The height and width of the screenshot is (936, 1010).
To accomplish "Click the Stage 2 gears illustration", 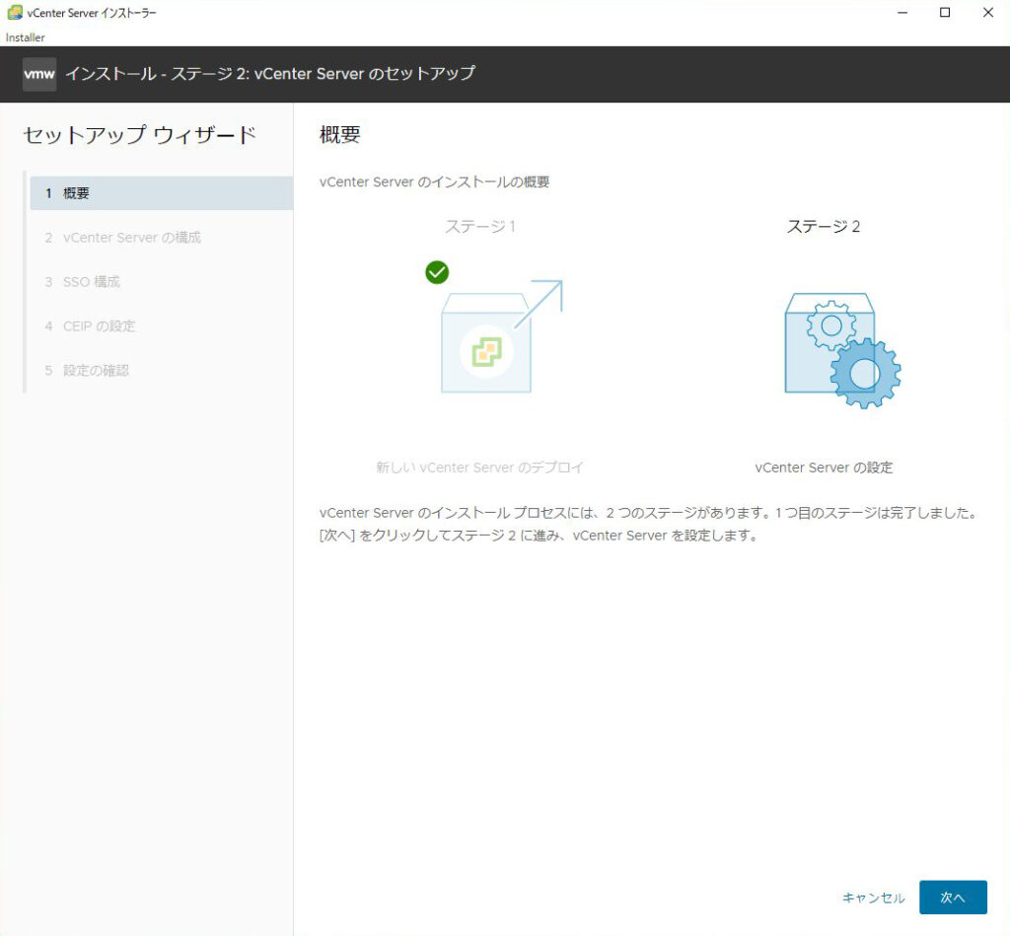I will 842,350.
